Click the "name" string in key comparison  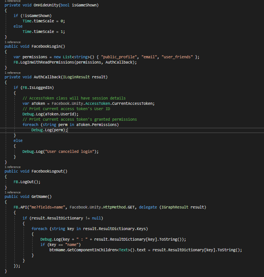click(72, 245)
